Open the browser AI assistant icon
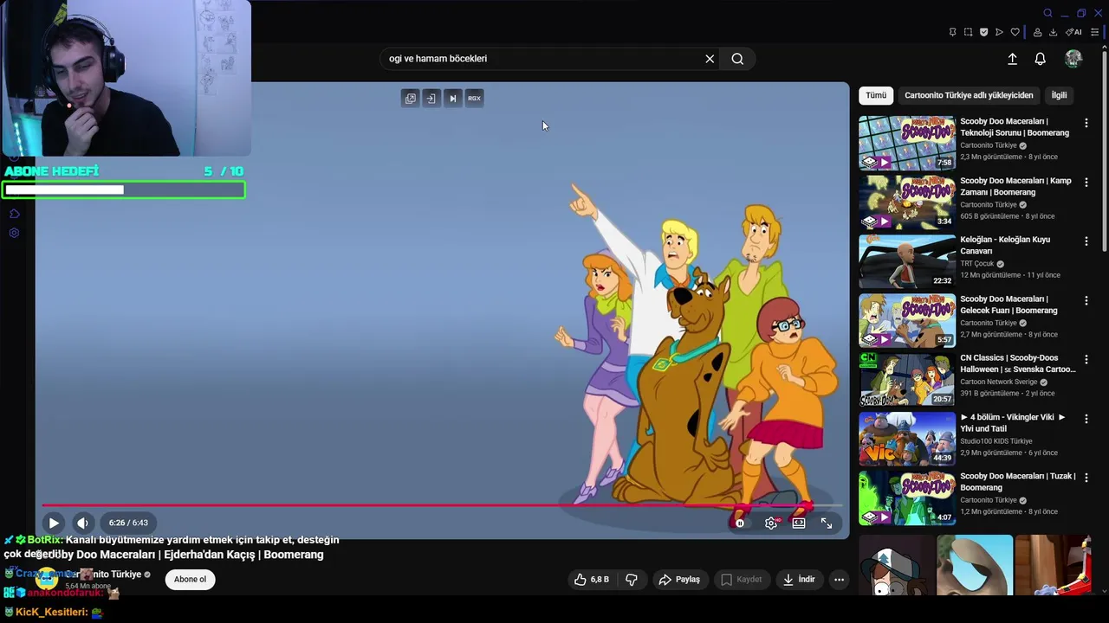The width and height of the screenshot is (1109, 623). (1073, 32)
